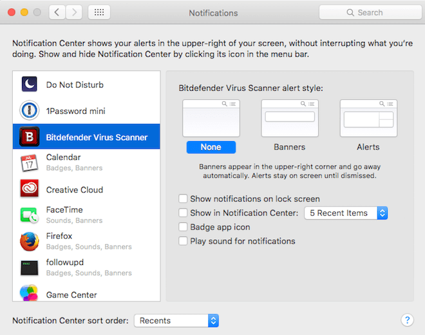This screenshot has width=425, height=335.
Task: Select FaceTime in the app list
Action: [x=86, y=215]
